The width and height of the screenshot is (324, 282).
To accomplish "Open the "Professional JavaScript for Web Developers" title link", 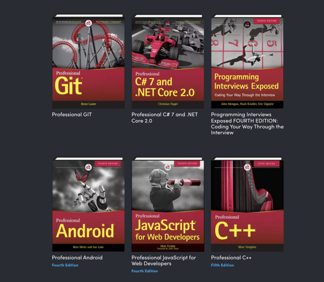I will tap(164, 260).
